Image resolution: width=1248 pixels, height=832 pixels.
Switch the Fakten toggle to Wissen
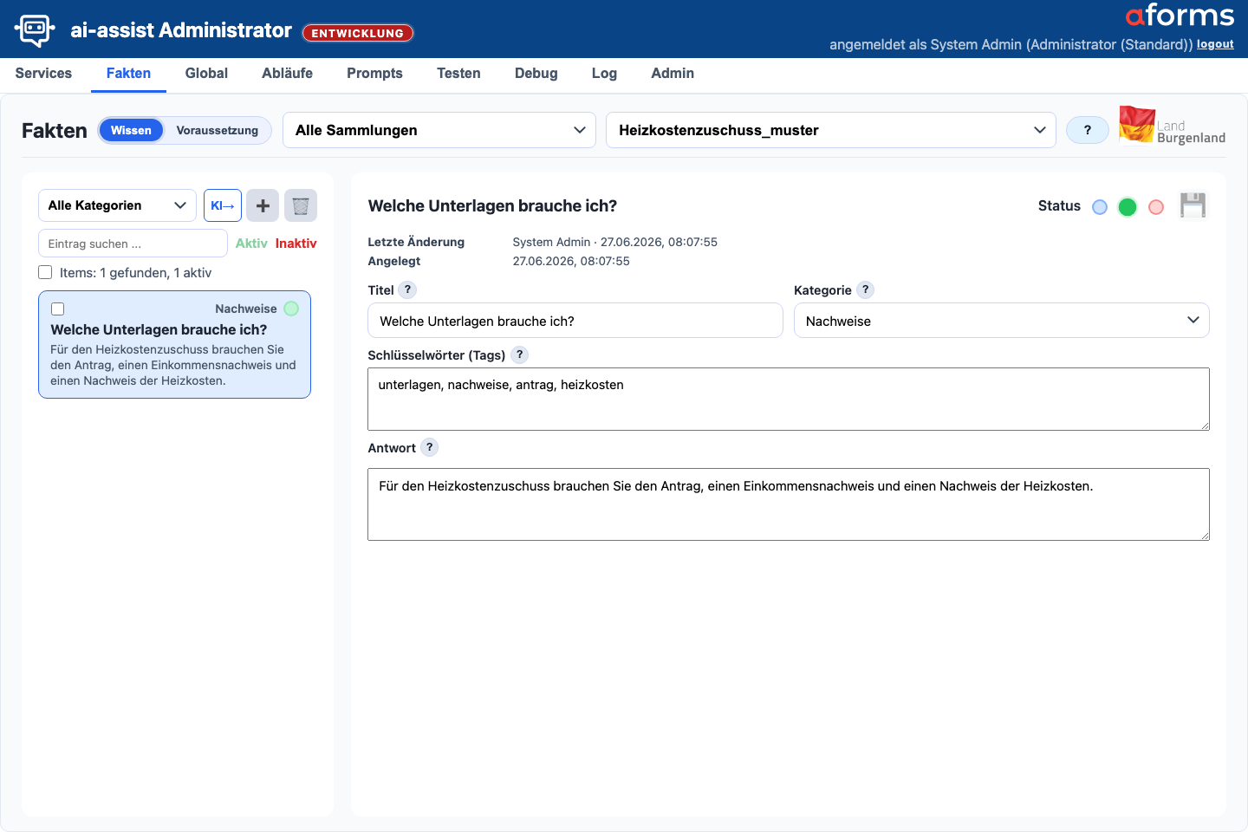(131, 130)
